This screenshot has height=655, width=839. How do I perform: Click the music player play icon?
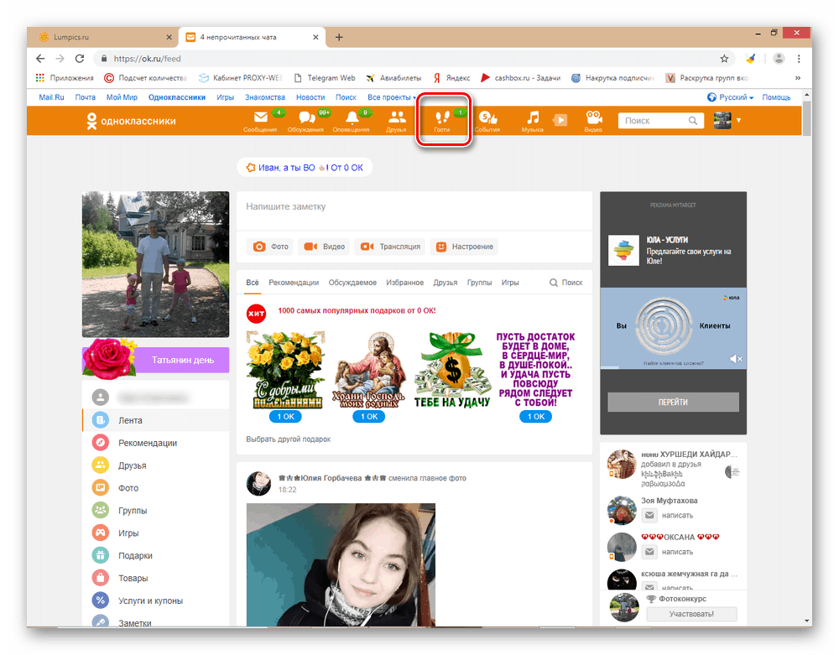tap(560, 120)
